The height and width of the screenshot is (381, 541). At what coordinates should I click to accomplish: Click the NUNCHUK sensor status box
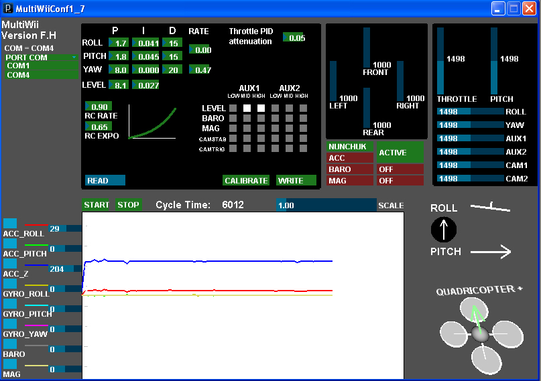(350, 147)
